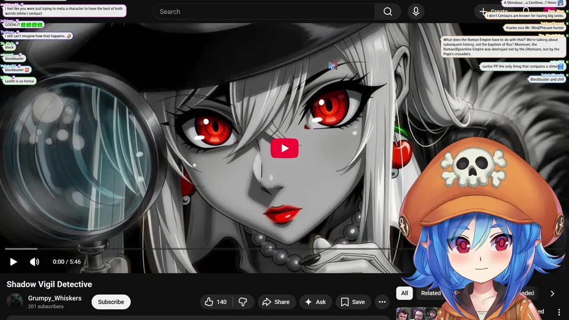This screenshot has width=569, height=320.
Task: Click adammit's blockbuster chat message
Action: click(14, 59)
